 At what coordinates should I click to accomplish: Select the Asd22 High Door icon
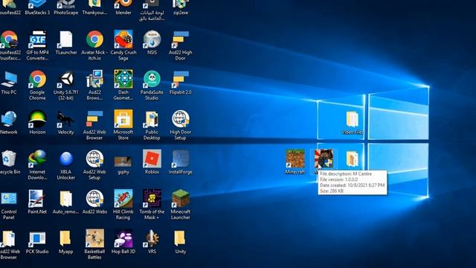[180, 45]
